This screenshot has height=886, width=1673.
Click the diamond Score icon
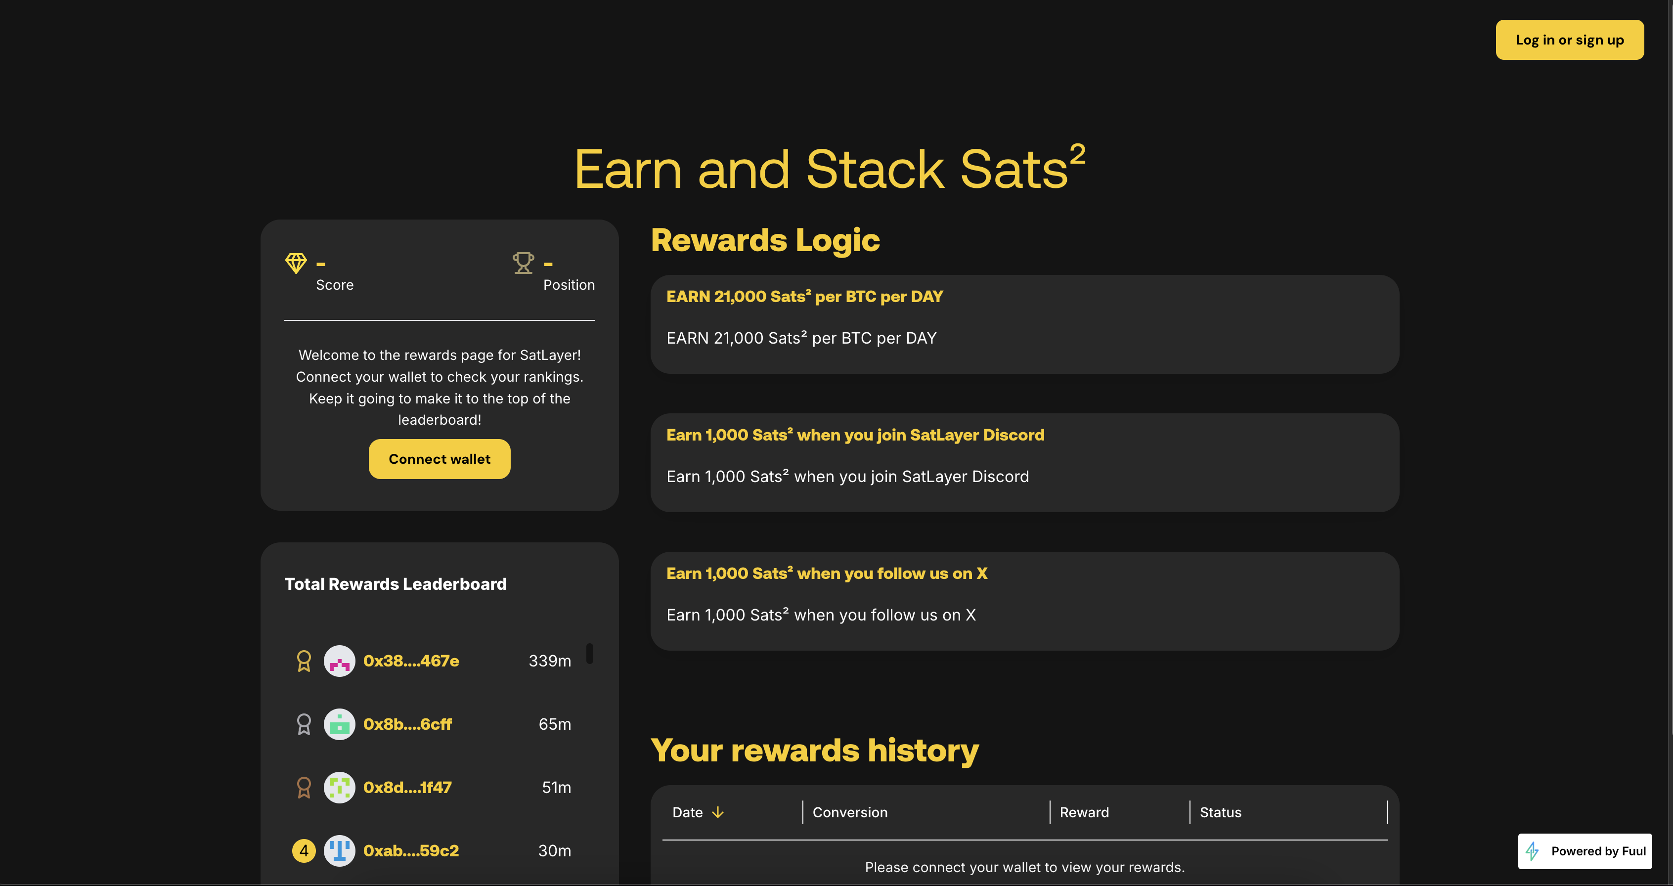tap(296, 263)
